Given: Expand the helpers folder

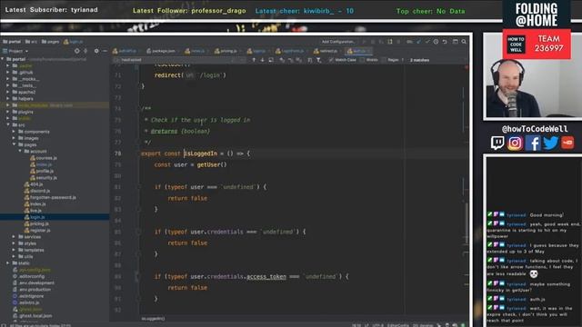Looking at the screenshot, I should 8,99.
